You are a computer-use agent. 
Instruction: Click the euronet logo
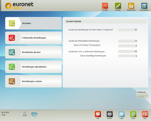(x=19, y=6)
